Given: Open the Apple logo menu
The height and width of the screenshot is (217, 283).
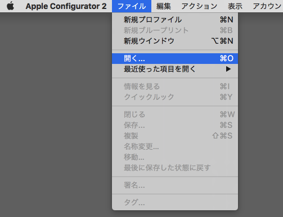Looking at the screenshot, I should 10,6.
